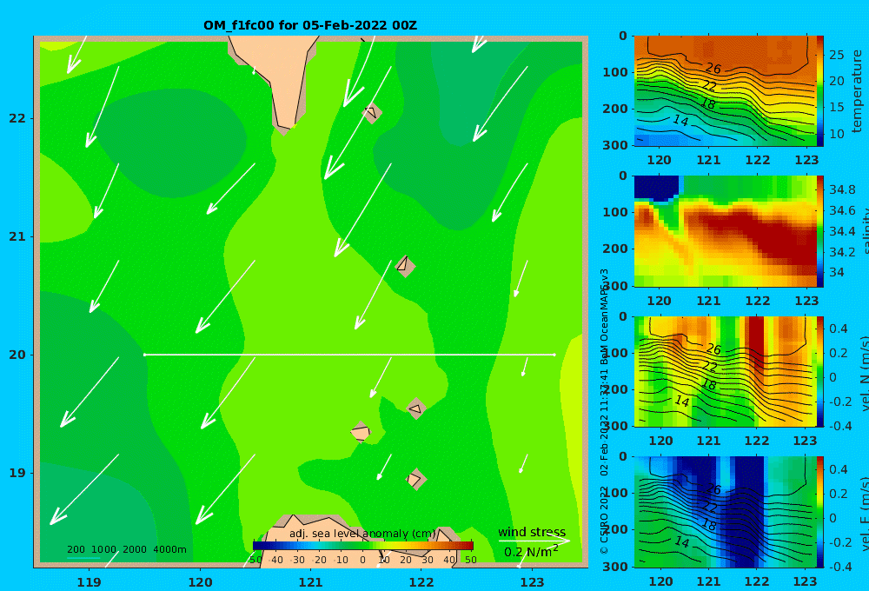This screenshot has height=591, width=869.
Task: Click the 'vel. N (m/s)' axis label
Action: 866,373
